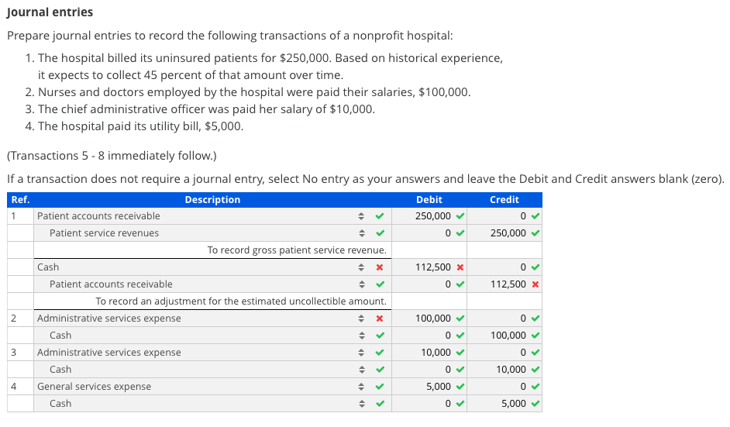730x427 pixels.
Task: Click the red X beside the Cash description
Action: (x=380, y=267)
